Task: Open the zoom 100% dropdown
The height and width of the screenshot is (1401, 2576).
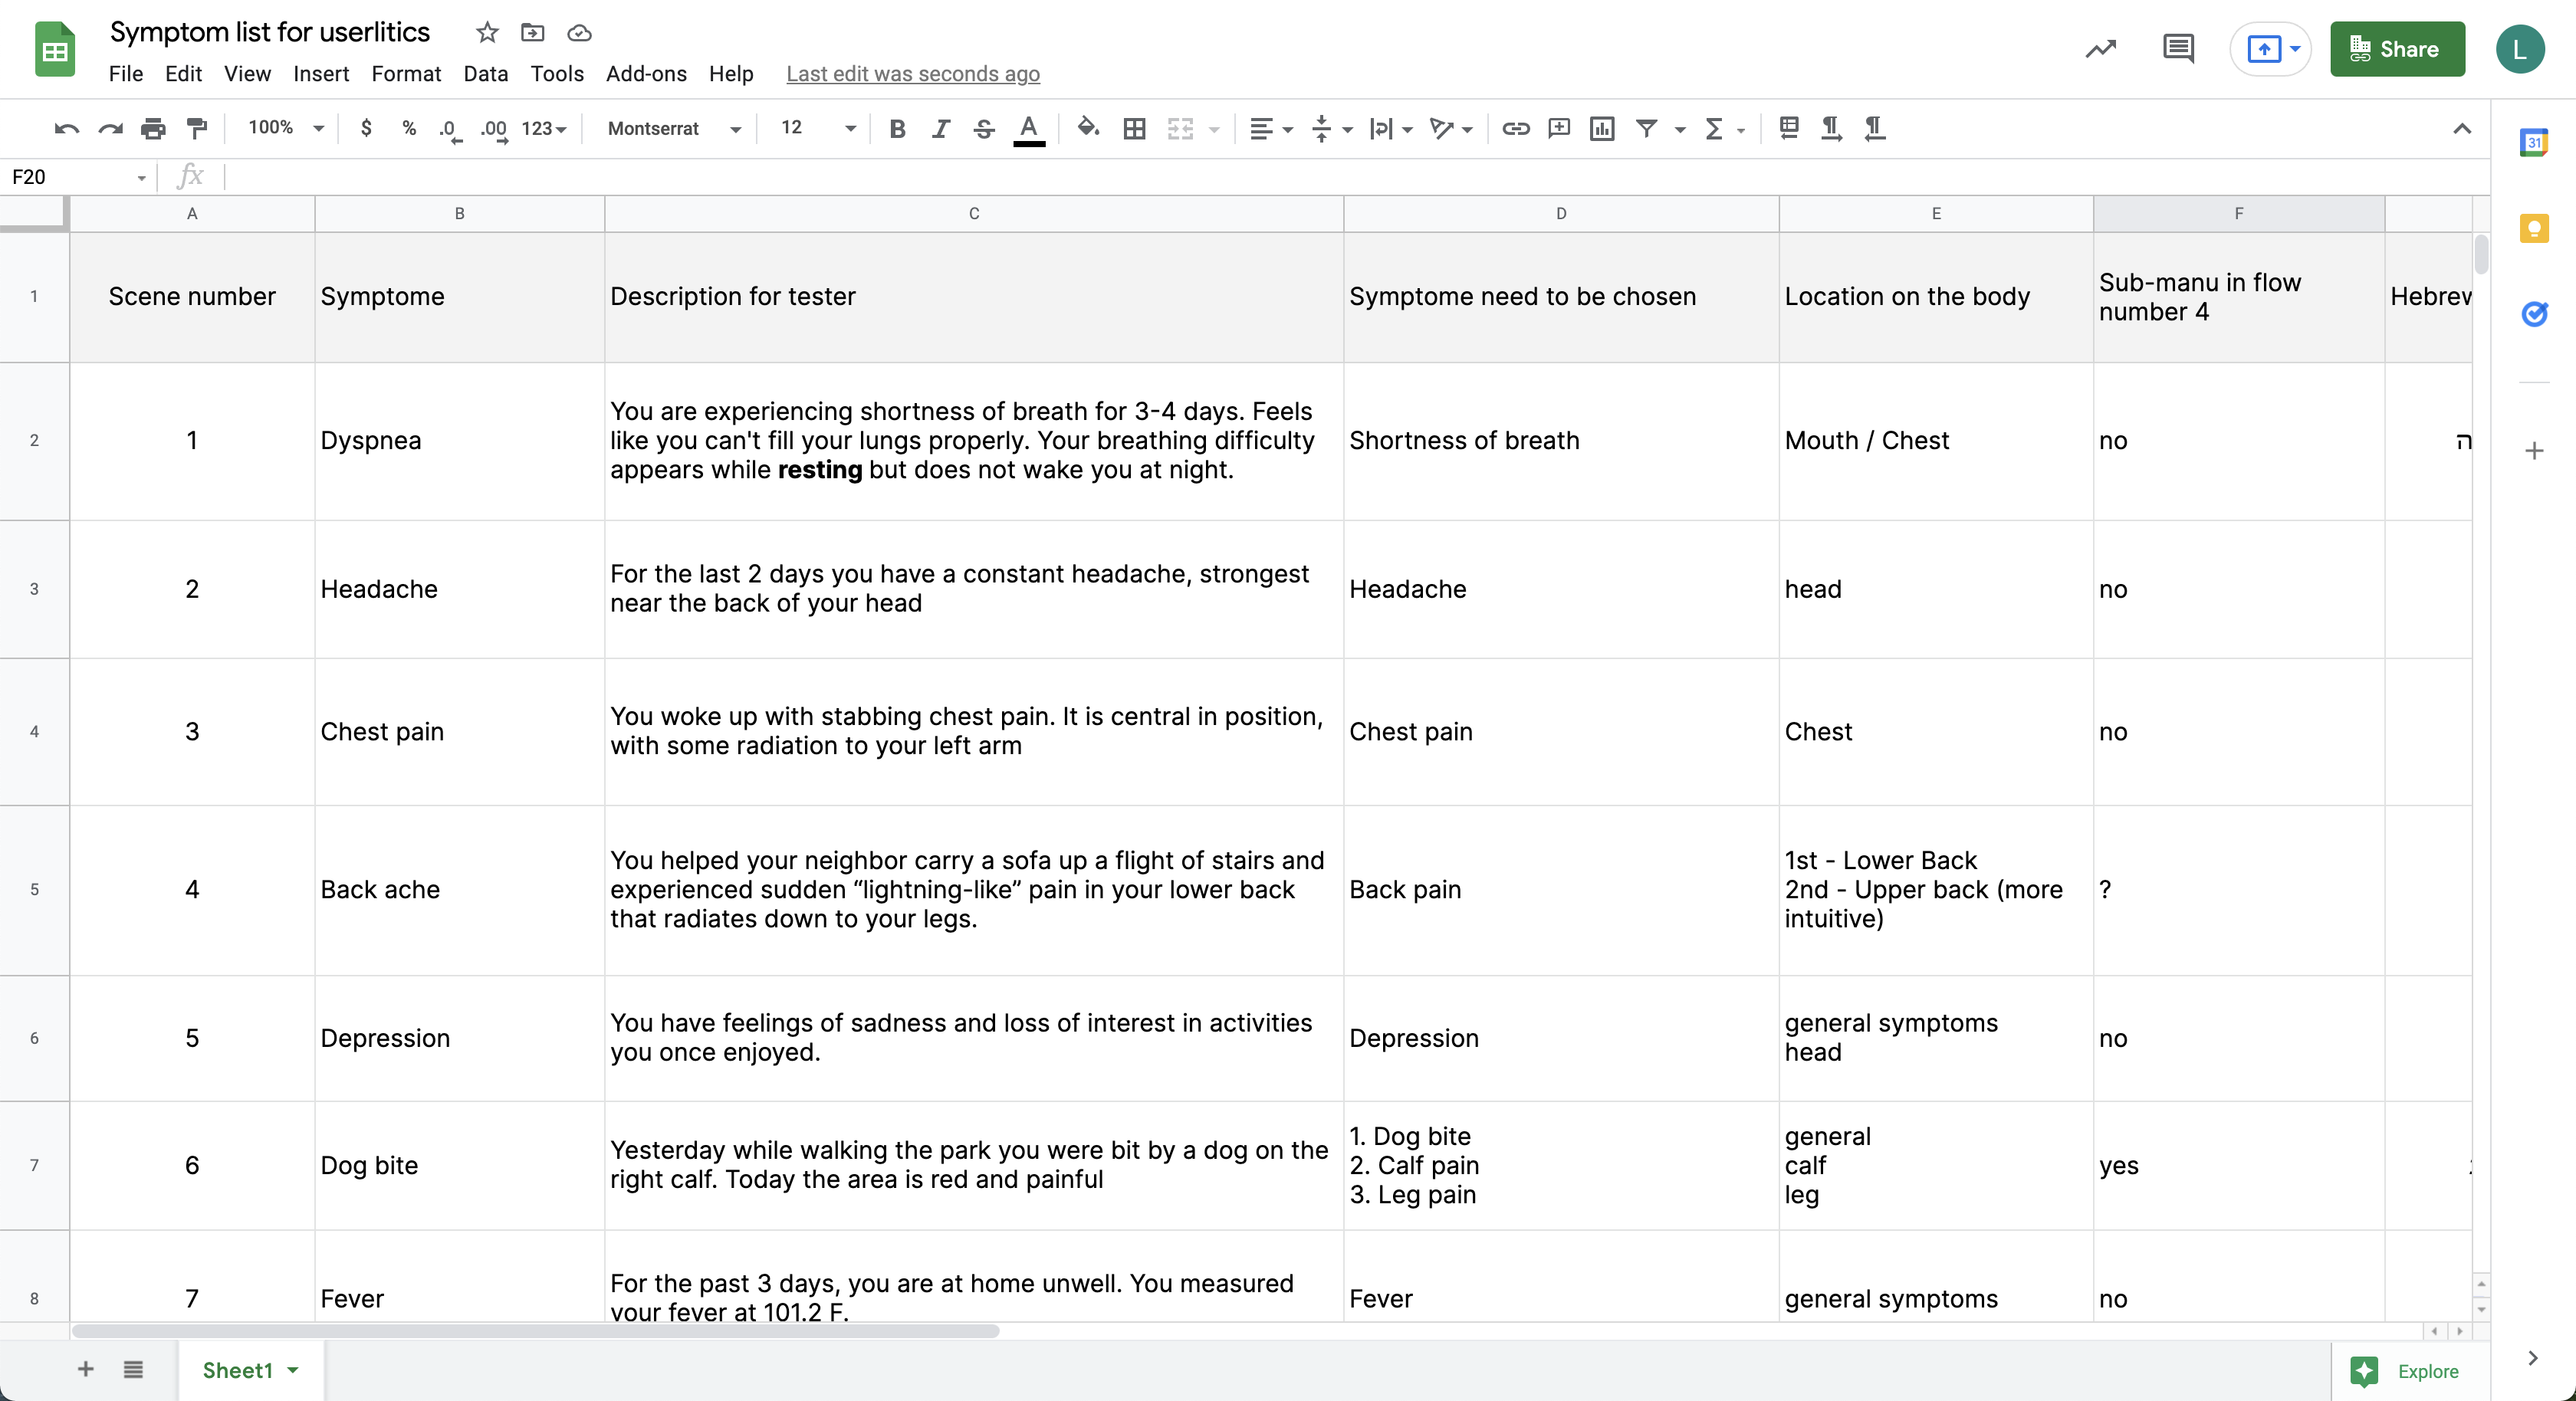Action: tap(285, 128)
